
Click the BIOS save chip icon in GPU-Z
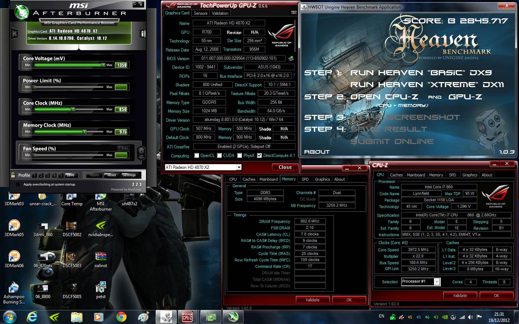coord(290,58)
